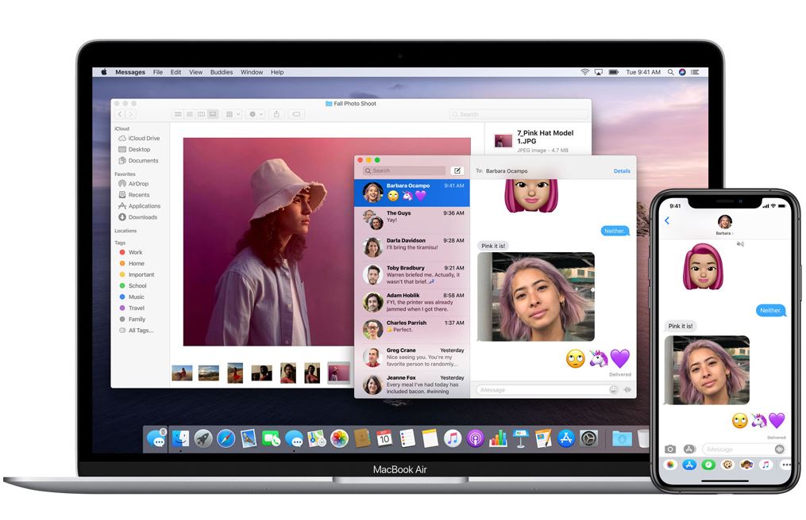Launch Safari from the Dock

point(226,439)
